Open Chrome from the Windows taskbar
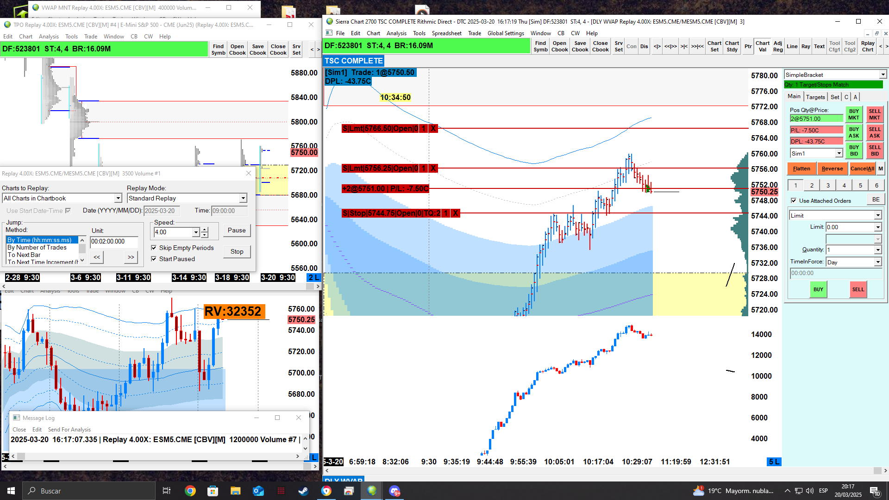Image resolution: width=889 pixels, height=500 pixels. tap(190, 491)
